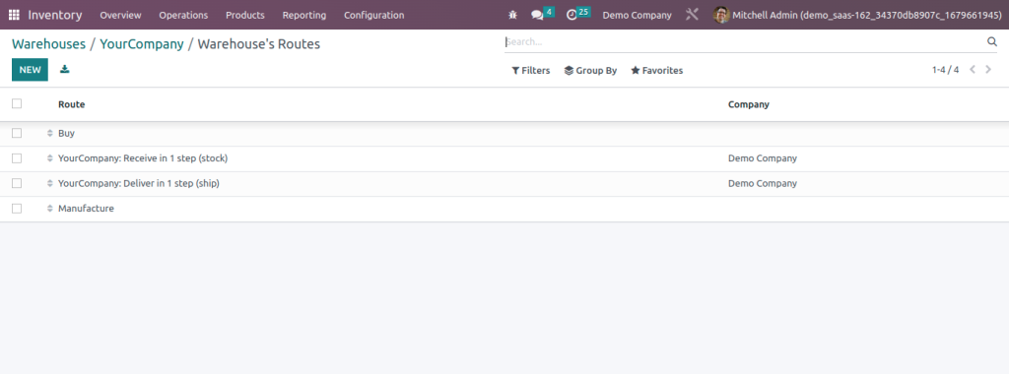Viewport: 1009px width, 374px height.
Task: Expand the Filters dropdown
Action: (531, 71)
